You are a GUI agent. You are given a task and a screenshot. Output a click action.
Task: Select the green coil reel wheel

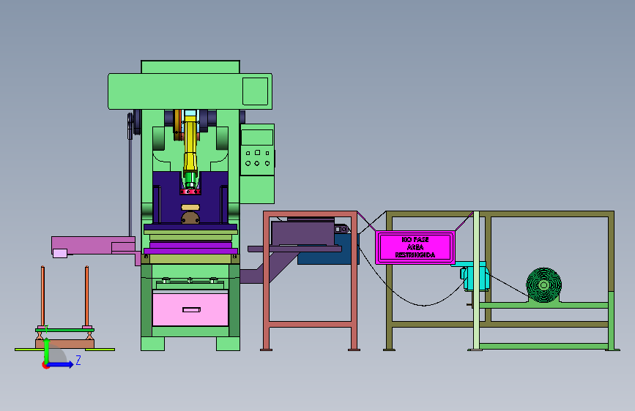pyautogui.click(x=544, y=284)
